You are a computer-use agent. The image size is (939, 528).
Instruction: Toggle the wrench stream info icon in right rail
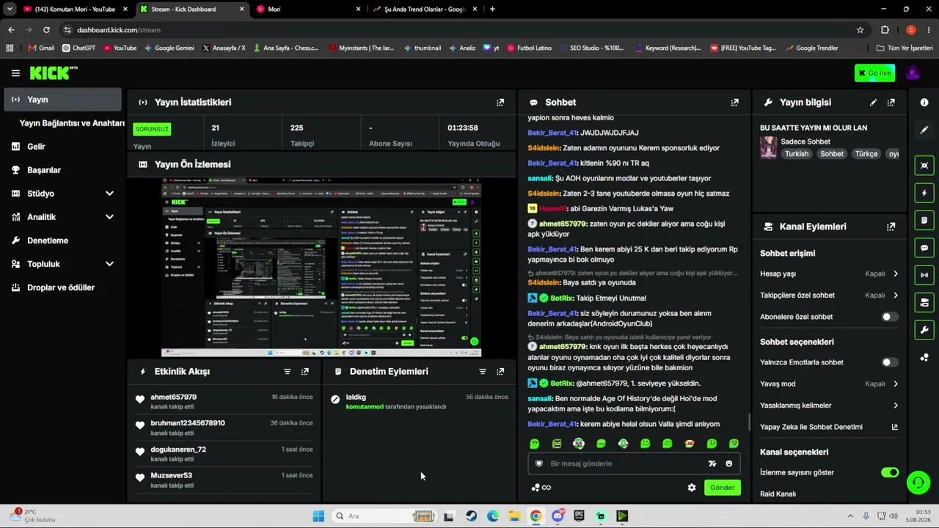(x=924, y=329)
